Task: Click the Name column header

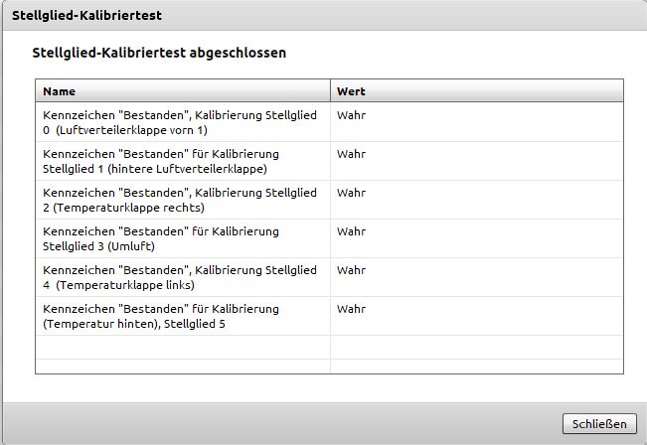Action: point(60,91)
